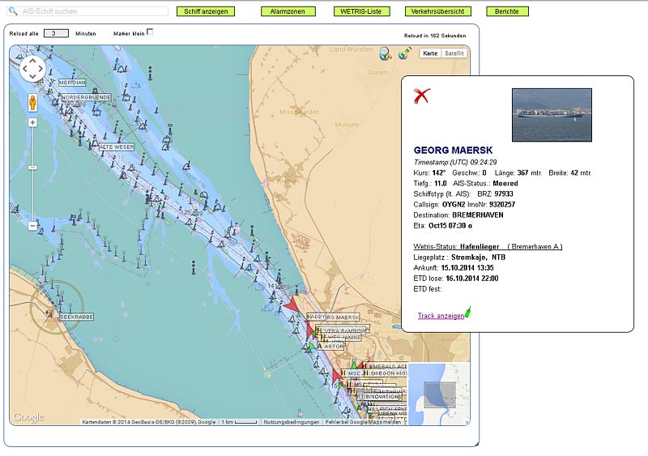Viewport: 648px width, 456px height.
Task: Focus the AIS-Schiff suchen search field
Action: point(87,11)
